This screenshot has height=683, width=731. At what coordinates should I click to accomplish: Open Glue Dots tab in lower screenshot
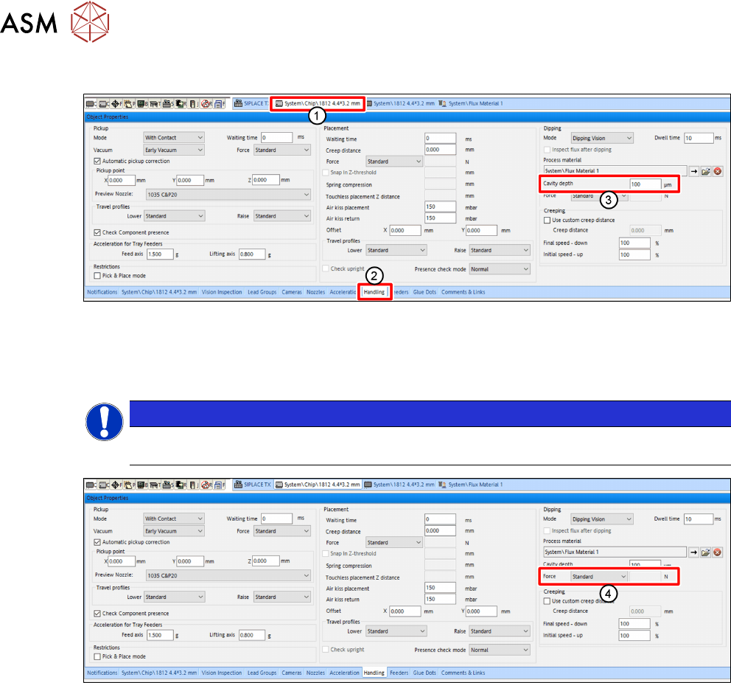[x=424, y=673]
